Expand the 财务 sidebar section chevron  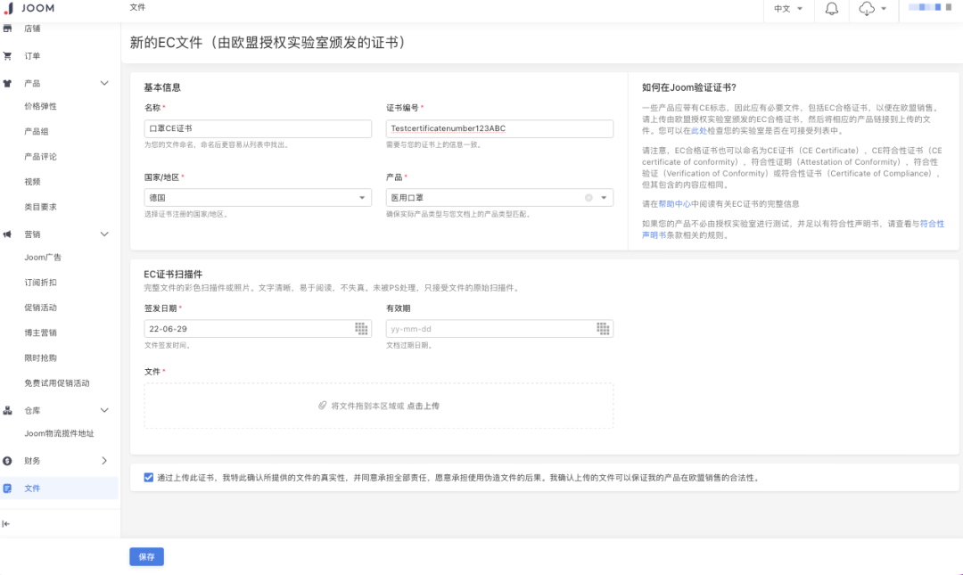click(104, 461)
